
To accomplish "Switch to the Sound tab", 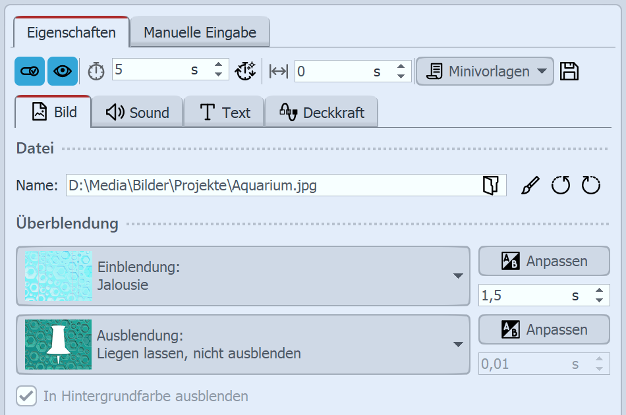I will [137, 111].
